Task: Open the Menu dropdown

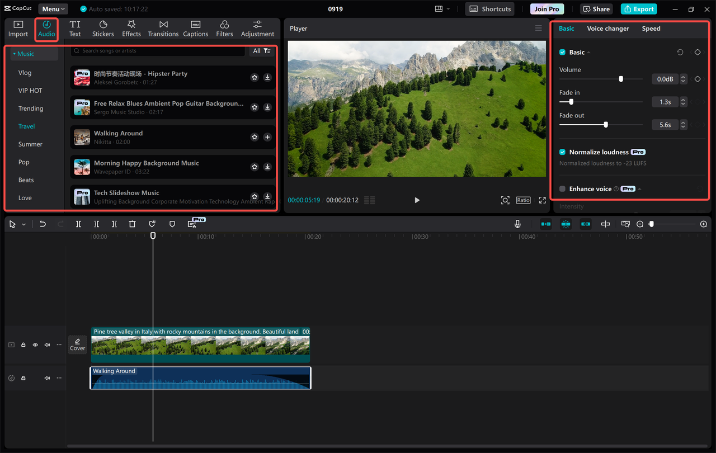Action: (53, 9)
